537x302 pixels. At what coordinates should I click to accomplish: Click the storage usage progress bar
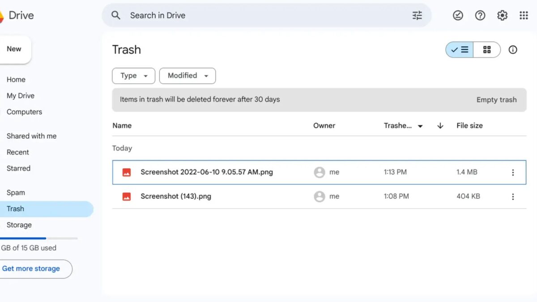(38, 238)
